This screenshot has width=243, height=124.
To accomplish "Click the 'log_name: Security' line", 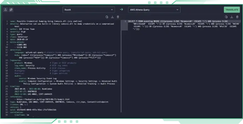I will pyautogui.click(x=24, y=66).
